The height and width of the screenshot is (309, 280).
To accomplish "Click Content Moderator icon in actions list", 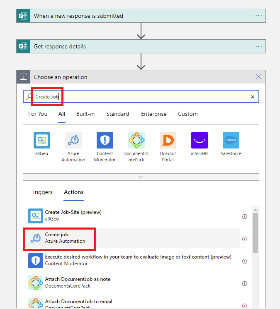I will tap(36, 260).
